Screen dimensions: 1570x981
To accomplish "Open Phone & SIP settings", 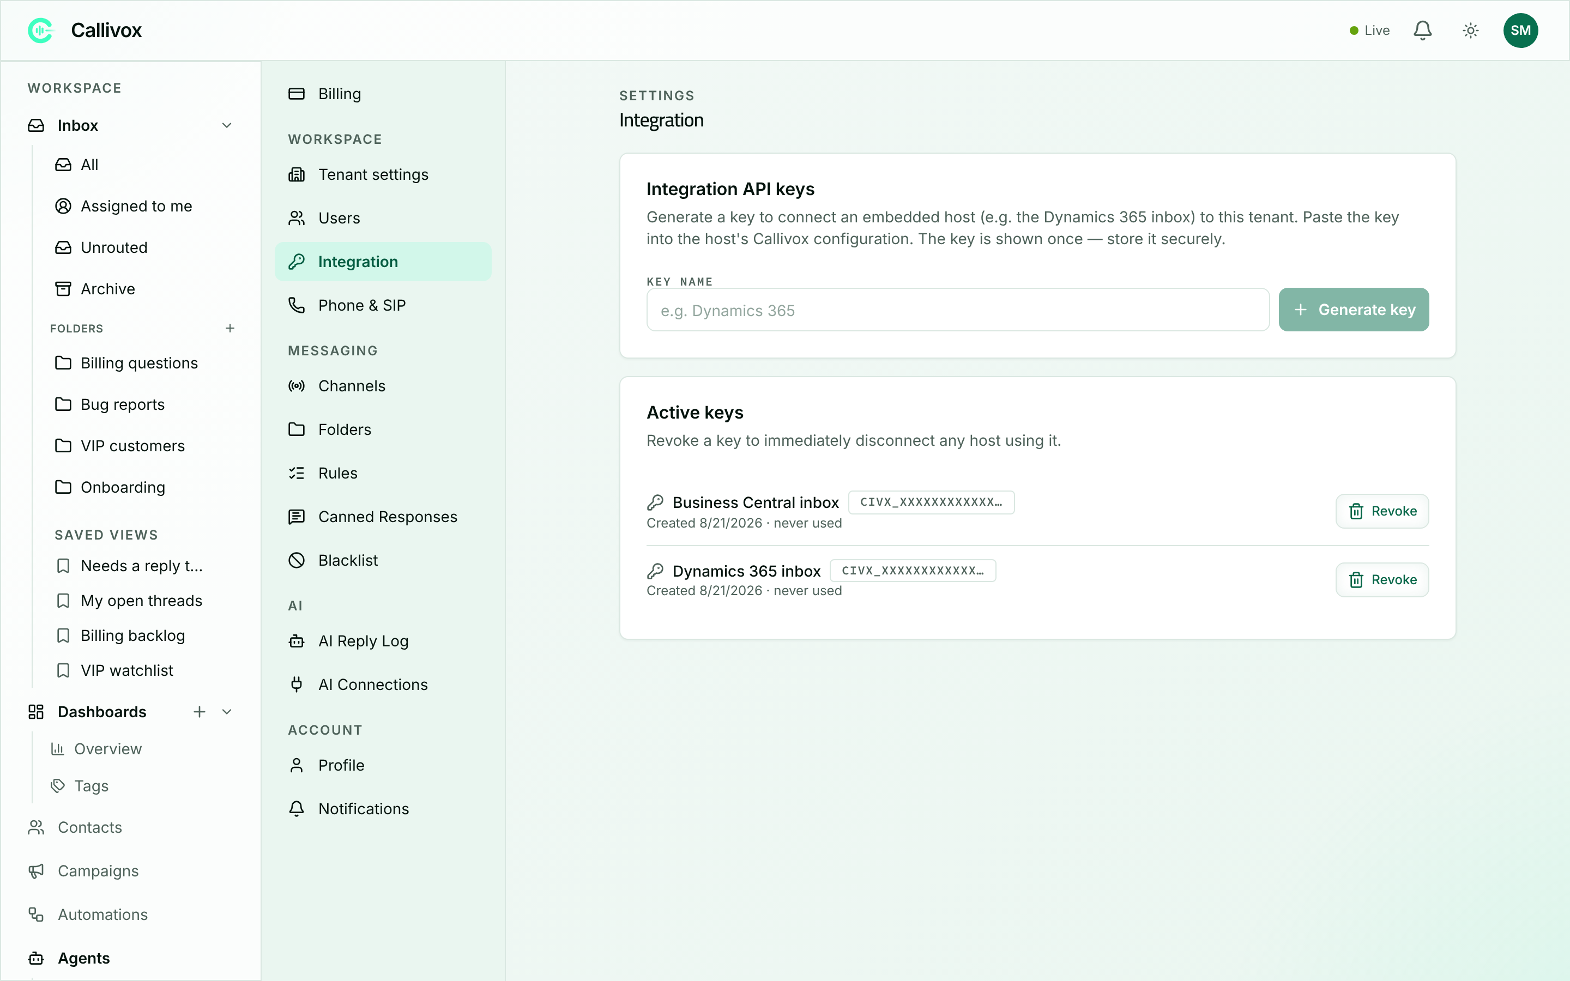I will [x=383, y=305].
